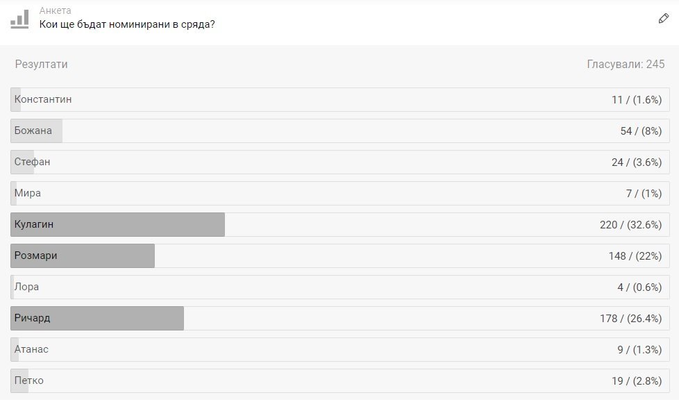Click the 220 / (32.6%) vote count
The image size is (679, 402).
[630, 225]
